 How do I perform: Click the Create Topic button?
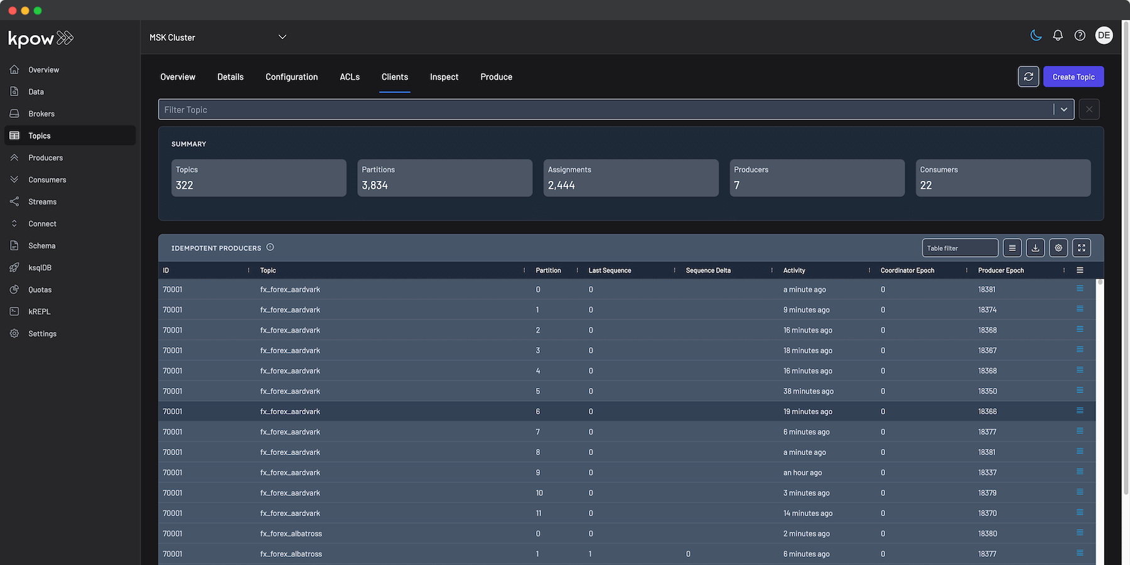coord(1073,77)
